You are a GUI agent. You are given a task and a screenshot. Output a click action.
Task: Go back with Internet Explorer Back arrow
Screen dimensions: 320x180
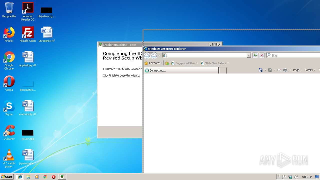point(147,55)
